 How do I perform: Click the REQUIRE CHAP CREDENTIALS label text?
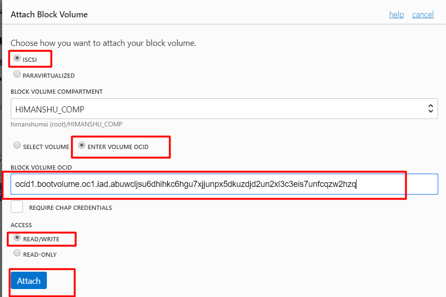pyautogui.click(x=71, y=208)
